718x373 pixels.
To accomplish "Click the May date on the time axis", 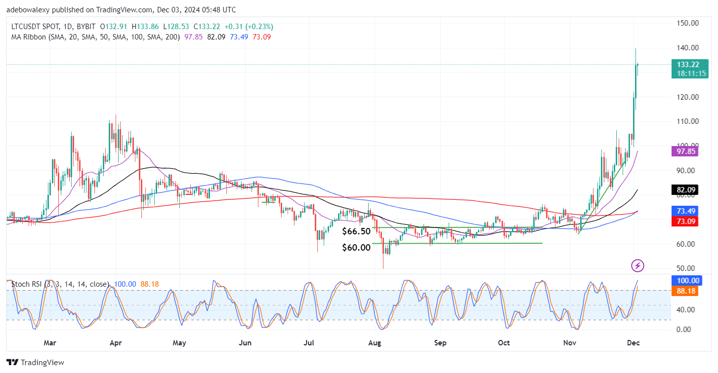I will (x=180, y=342).
